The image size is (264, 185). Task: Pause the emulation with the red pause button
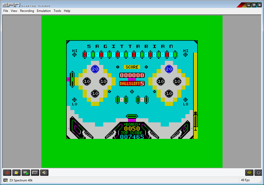(7, 173)
